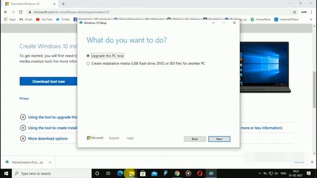Open options chevron for MediaCreationTool download
The width and height of the screenshot is (317, 178).
(x=50, y=162)
